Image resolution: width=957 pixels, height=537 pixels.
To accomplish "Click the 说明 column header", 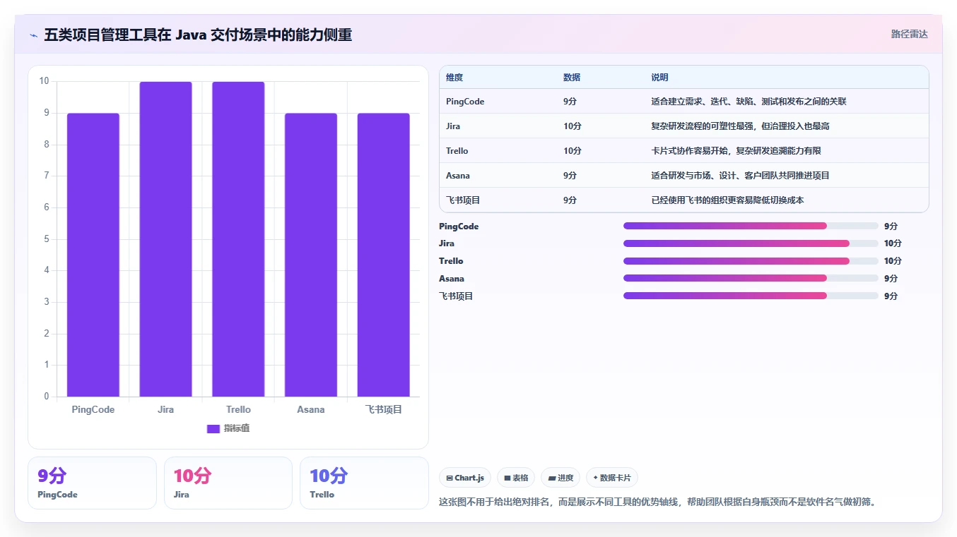I will pyautogui.click(x=659, y=78).
